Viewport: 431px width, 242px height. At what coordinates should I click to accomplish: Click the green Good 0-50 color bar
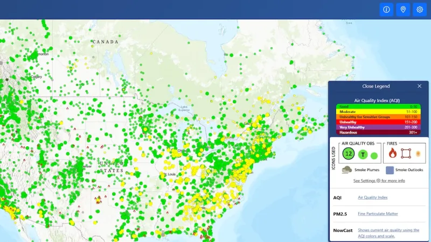(378, 106)
